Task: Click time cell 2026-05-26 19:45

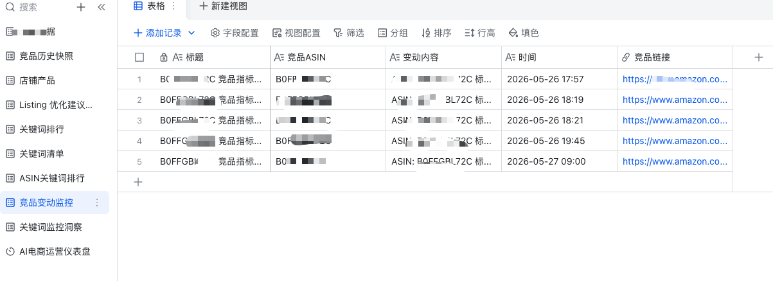Action: tap(559, 141)
